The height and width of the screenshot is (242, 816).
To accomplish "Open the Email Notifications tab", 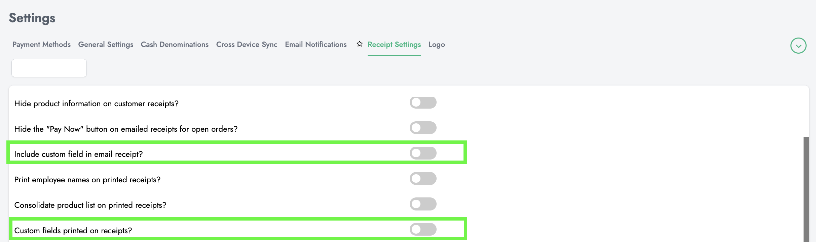I will (x=316, y=45).
